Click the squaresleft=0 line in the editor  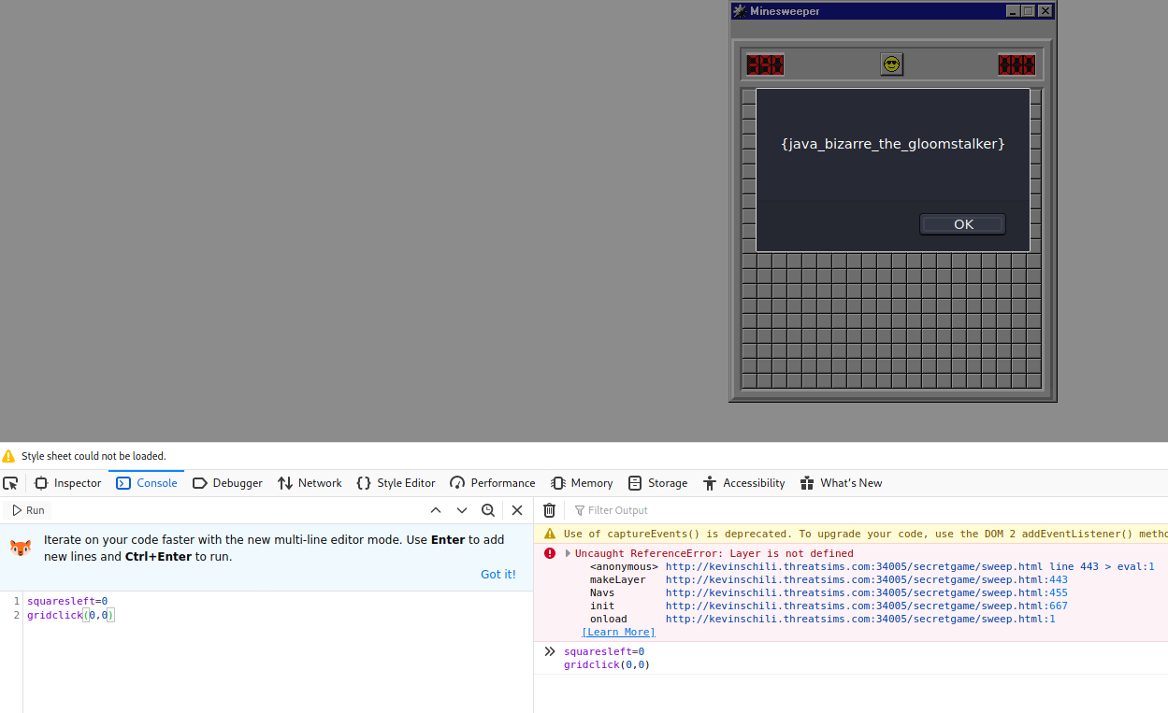tap(67, 601)
